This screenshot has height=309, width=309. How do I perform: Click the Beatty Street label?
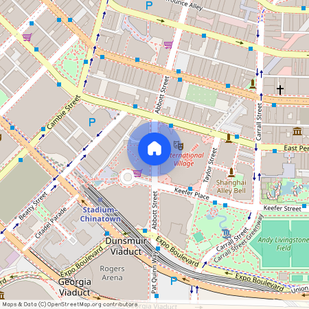pos(33,206)
